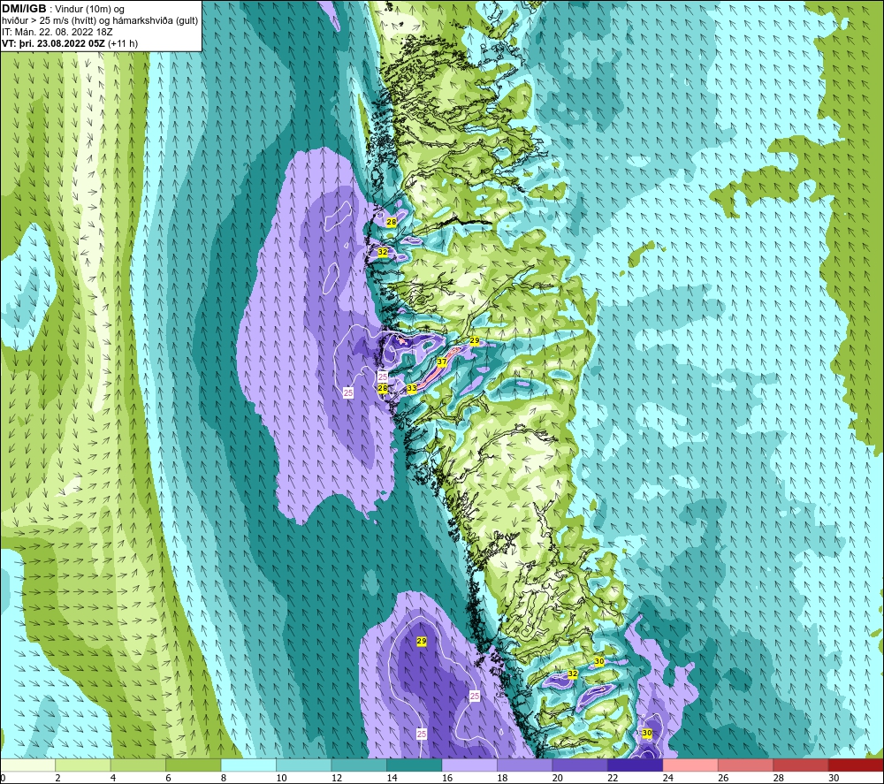
Task: Click the white 25 contour label farthest west
Action: click(x=348, y=392)
